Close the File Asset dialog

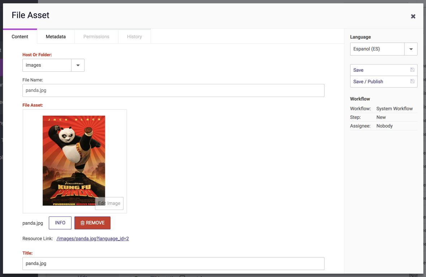413,16
